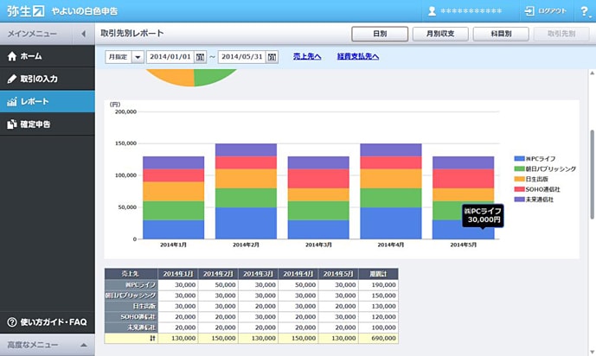
Task: Open the 月指定 period dropdown
Action: point(138,56)
